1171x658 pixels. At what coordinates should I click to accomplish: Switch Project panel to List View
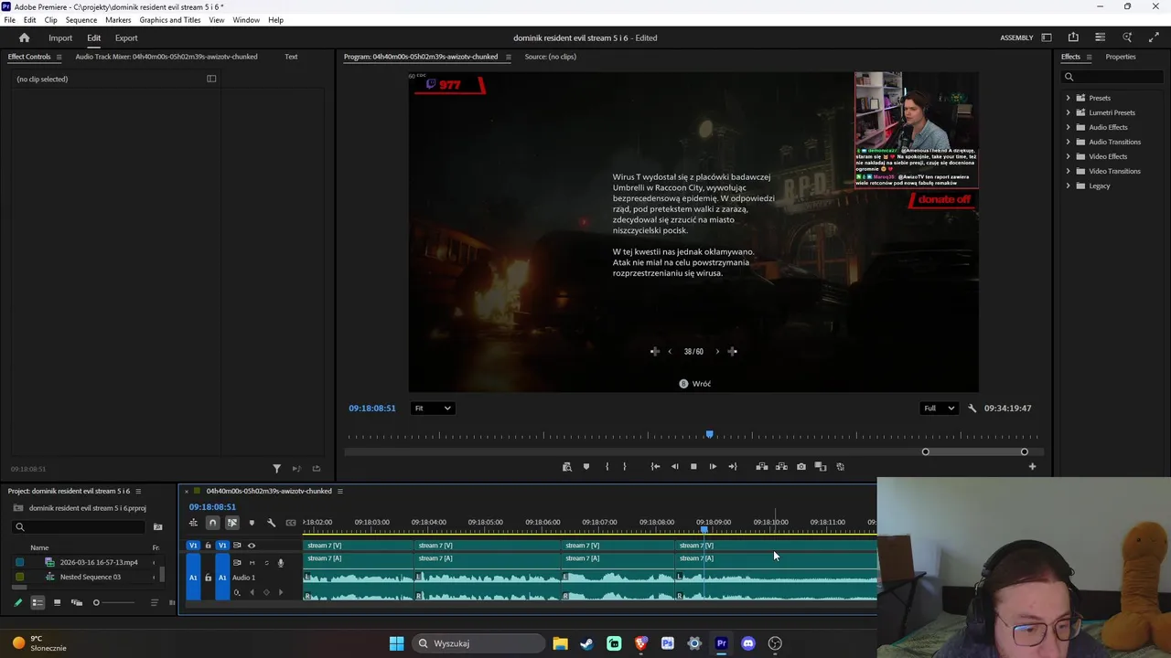[38, 603]
